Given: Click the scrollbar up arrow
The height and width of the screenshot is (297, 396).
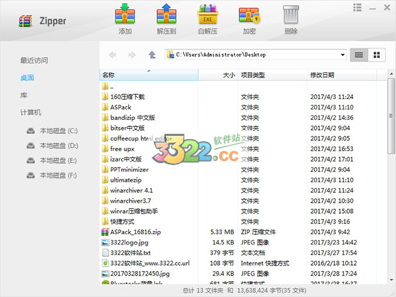Looking at the screenshot, I should click(391, 74).
